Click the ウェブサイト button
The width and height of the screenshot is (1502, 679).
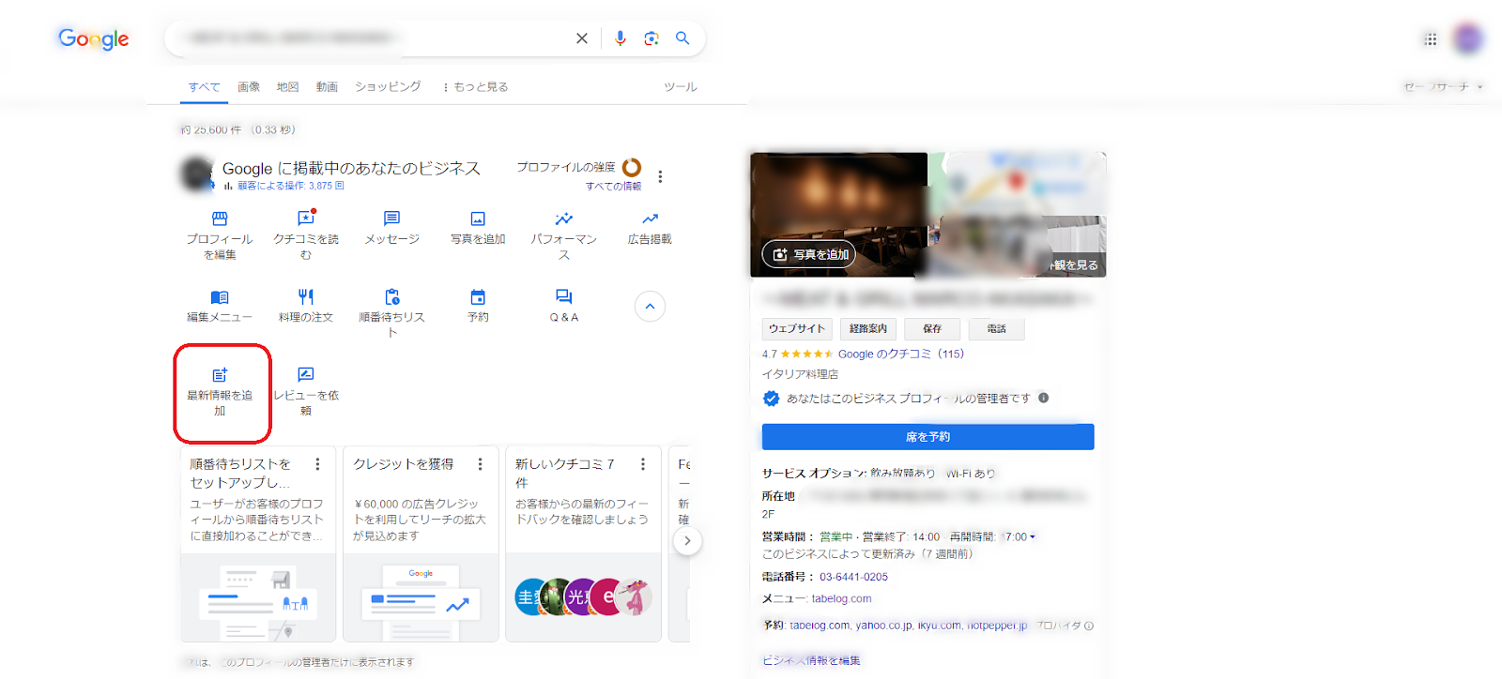[x=797, y=328]
